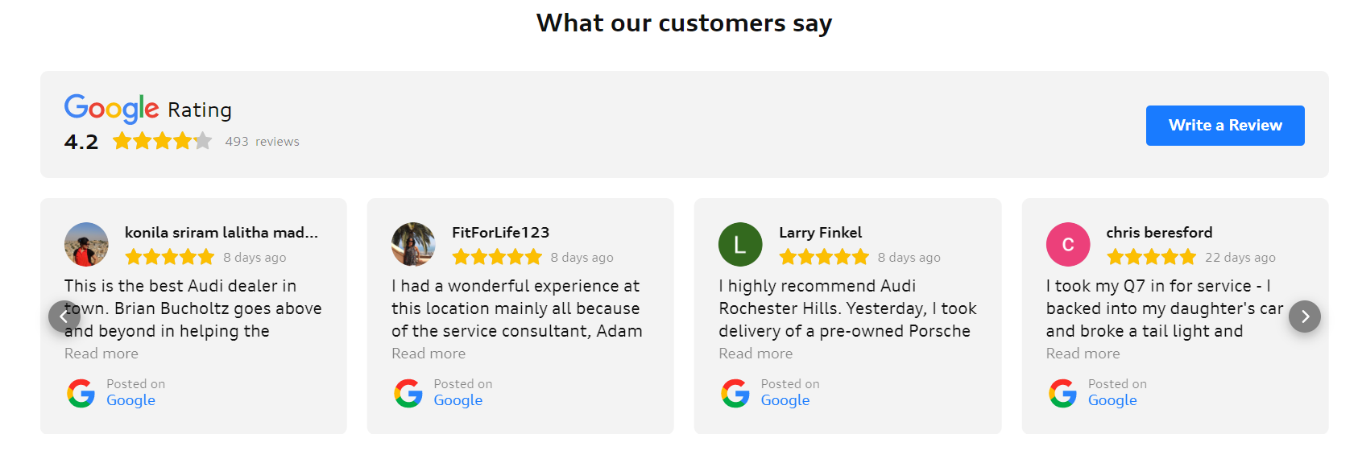Image resolution: width=1358 pixels, height=451 pixels.
Task: Open Google link under chris beresford's review
Action: [x=1112, y=400]
